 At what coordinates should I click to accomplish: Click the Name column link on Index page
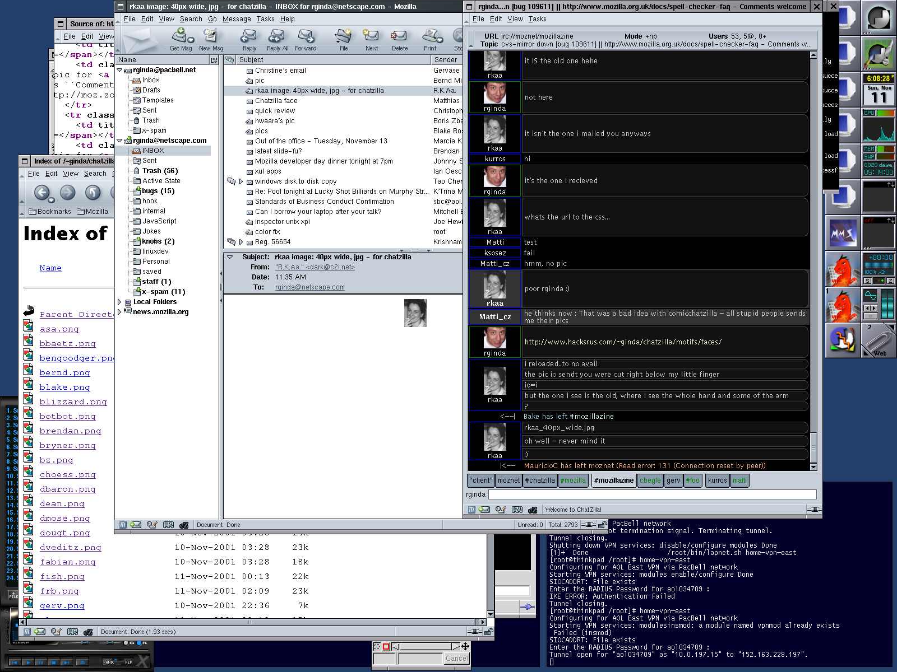pyautogui.click(x=50, y=268)
